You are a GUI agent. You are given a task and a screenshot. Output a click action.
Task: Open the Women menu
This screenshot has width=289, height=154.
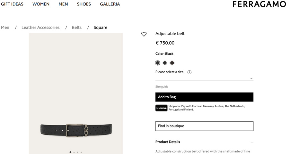pyautogui.click(x=41, y=4)
